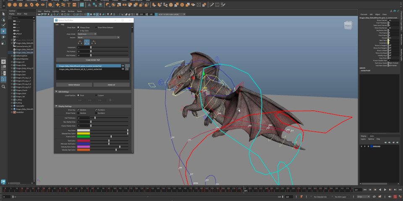
Task: Select the highlighted middle trail arc icon
Action: (x=87, y=42)
